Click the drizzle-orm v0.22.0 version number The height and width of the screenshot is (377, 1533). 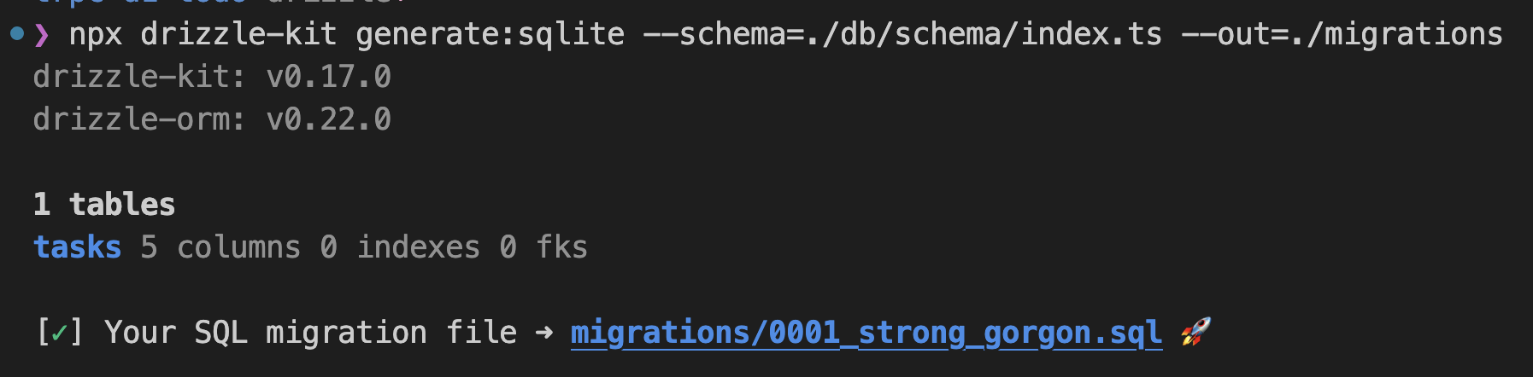click(329, 120)
